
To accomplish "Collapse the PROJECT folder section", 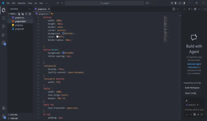I will 9,14.
